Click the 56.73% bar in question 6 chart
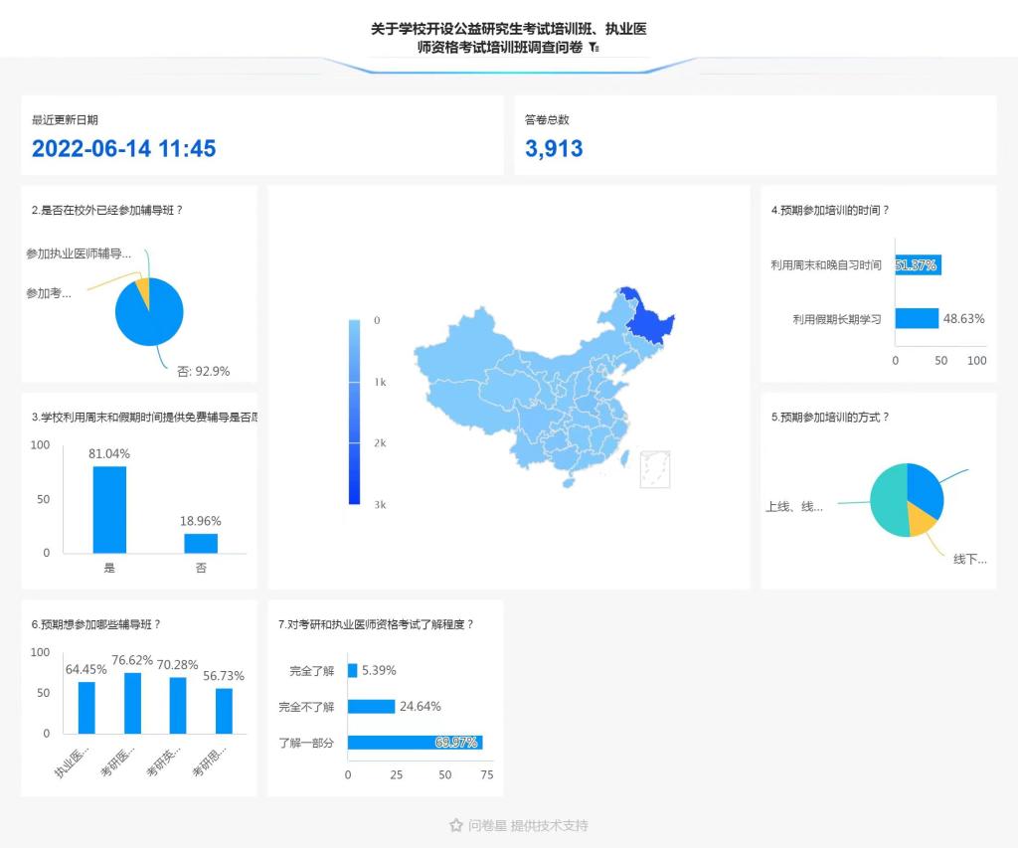This screenshot has height=848, width=1018. point(224,711)
